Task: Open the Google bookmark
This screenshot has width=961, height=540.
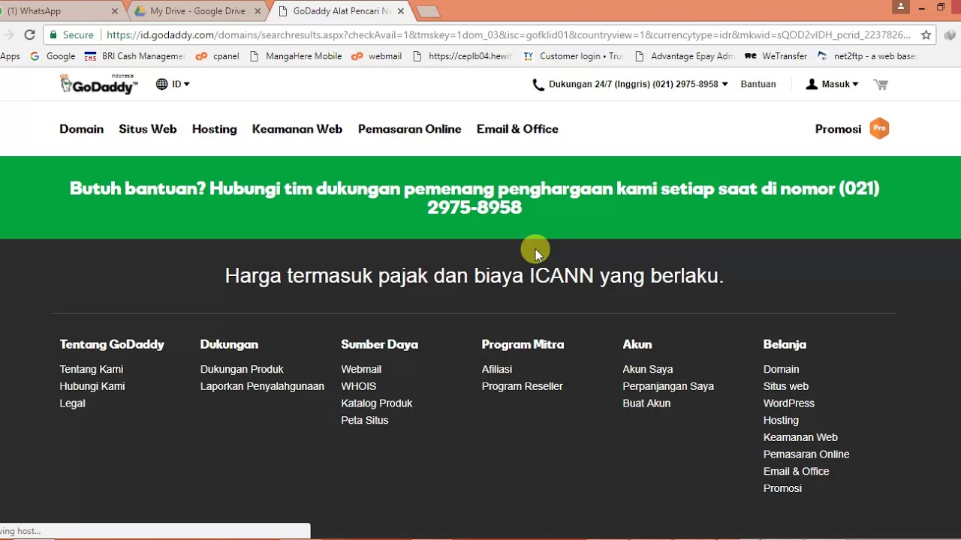Action: [x=53, y=56]
